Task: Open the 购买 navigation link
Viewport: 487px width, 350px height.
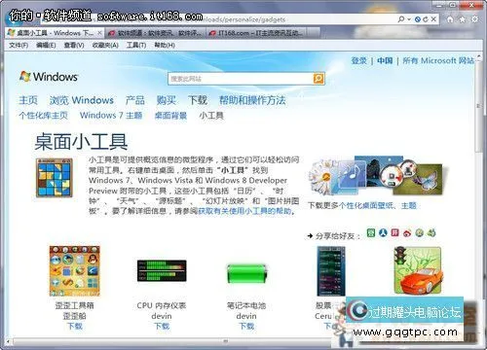Action: 167,100
